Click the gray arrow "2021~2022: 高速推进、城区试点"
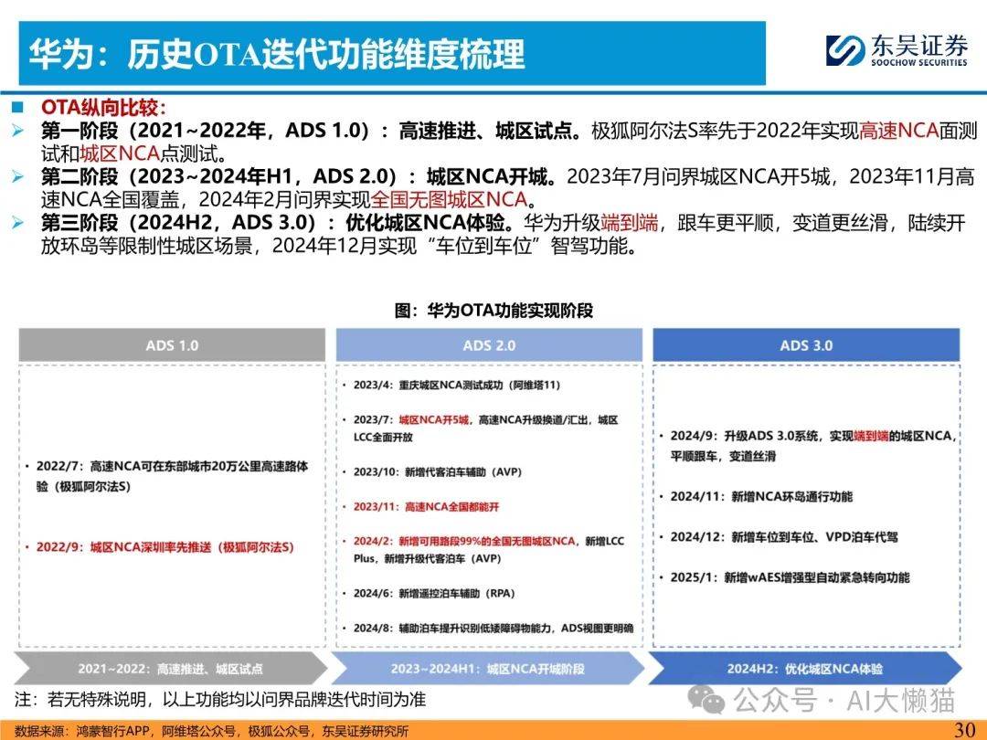 [x=170, y=668]
